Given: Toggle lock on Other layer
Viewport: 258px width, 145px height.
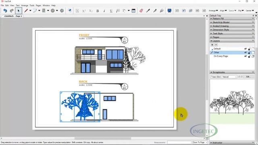Looking at the screenshot, I should point(249,53).
